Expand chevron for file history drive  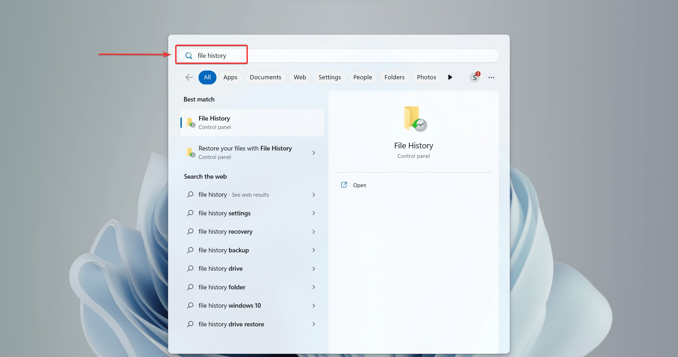point(314,269)
